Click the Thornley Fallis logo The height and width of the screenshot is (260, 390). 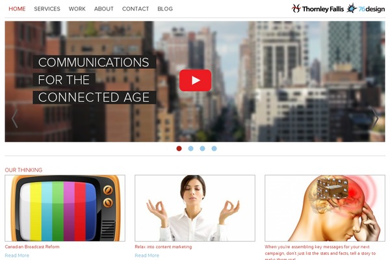[318, 8]
